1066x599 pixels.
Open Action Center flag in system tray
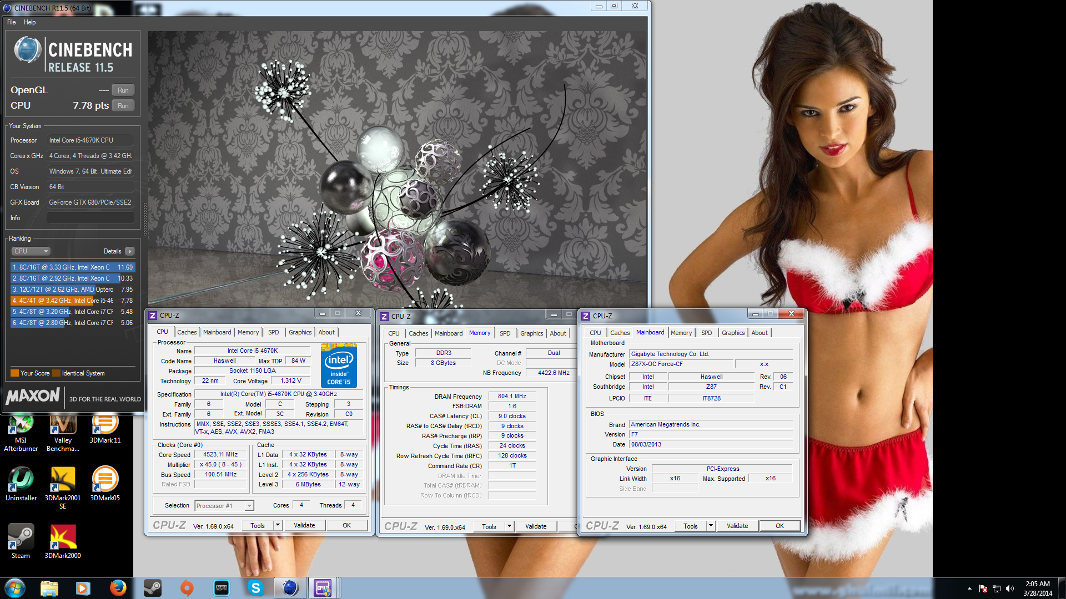click(983, 588)
